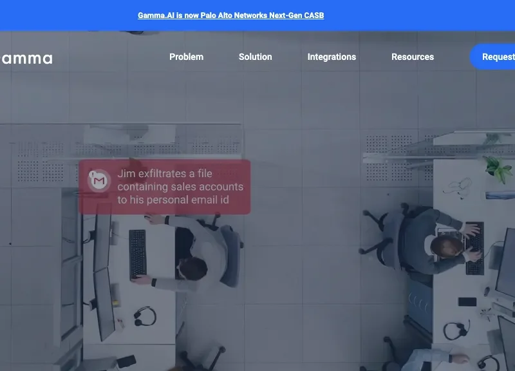Click the empty right side of the blue banner
The image size is (515, 371).
[x=438, y=15]
